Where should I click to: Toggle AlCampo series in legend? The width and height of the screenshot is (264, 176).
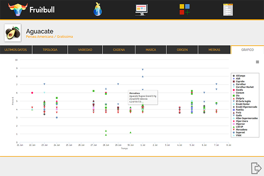coord(239,76)
